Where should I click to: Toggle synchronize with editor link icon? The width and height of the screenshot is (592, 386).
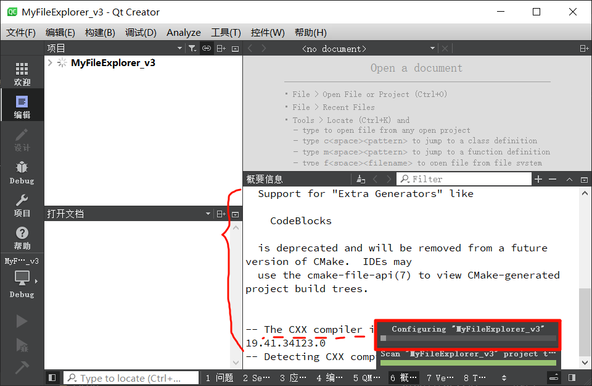coord(206,48)
